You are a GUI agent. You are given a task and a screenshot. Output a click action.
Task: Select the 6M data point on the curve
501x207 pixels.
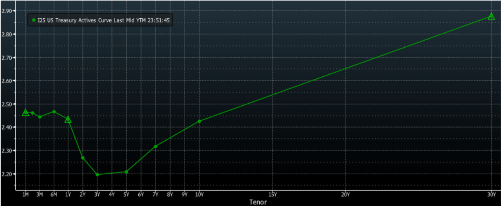click(x=54, y=112)
